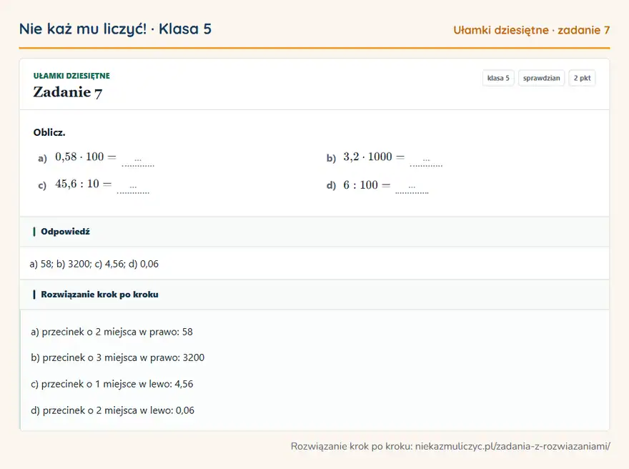Click the step 'b) przecinek o 3 miejsca w prawo: 3200'
629x469 pixels.
(x=117, y=358)
